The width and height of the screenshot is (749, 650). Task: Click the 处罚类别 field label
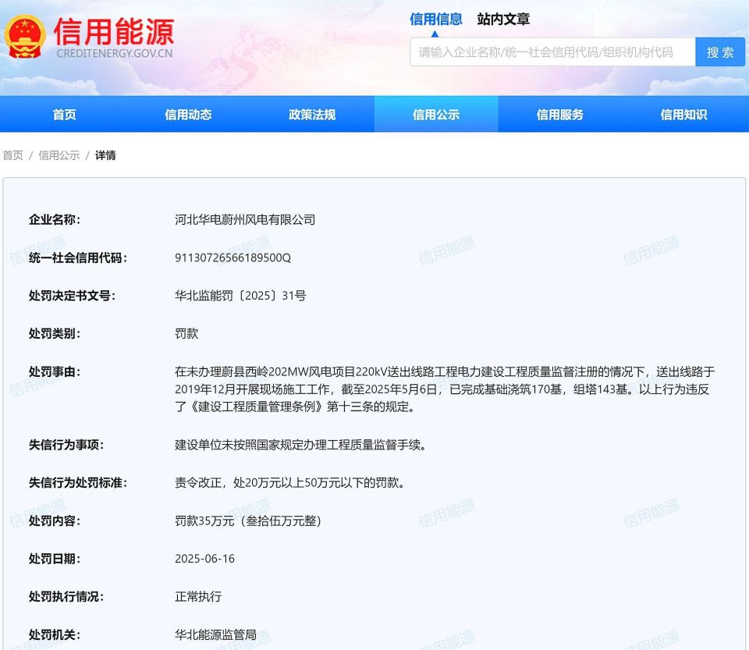coord(55,333)
